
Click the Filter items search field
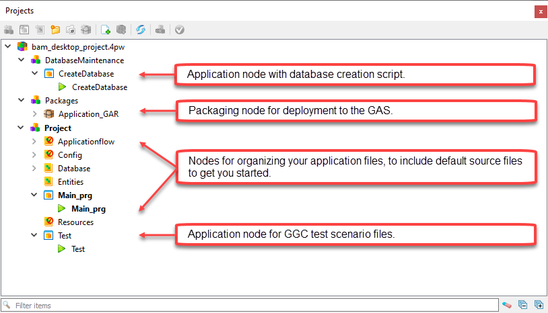pos(249,306)
